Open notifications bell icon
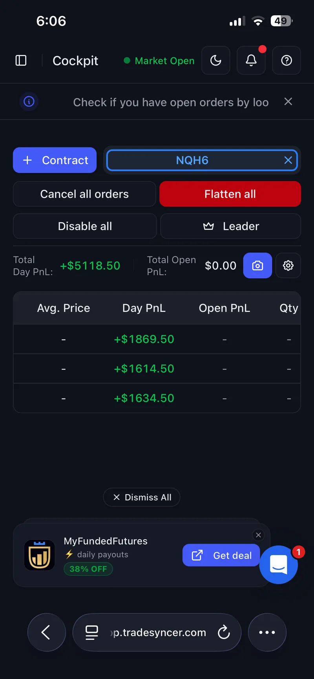 (251, 60)
